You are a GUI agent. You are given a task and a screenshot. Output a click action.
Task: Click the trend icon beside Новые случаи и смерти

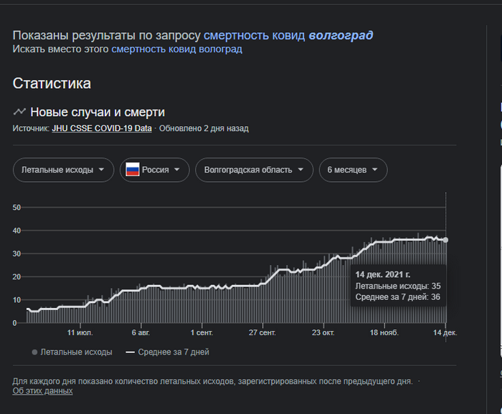19,112
